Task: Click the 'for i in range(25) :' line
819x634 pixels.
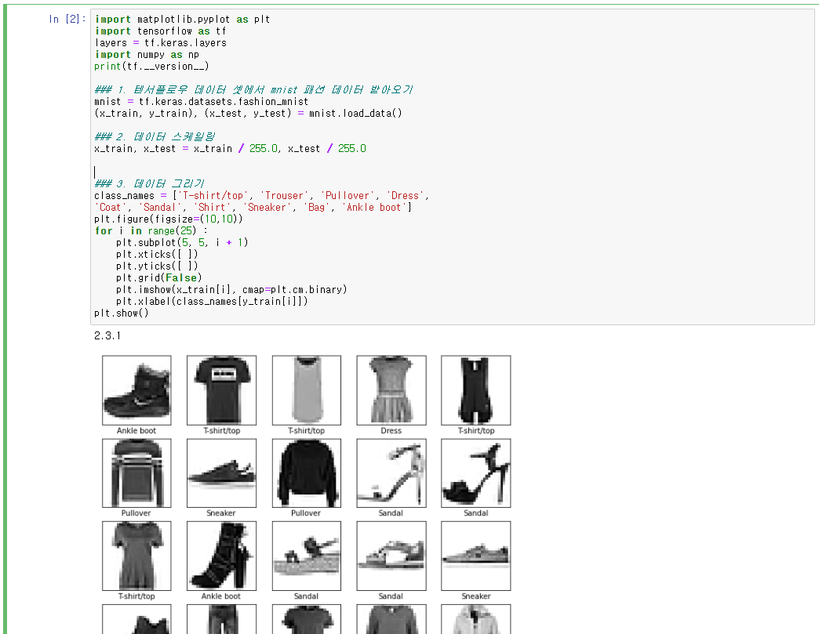Action: (x=151, y=230)
